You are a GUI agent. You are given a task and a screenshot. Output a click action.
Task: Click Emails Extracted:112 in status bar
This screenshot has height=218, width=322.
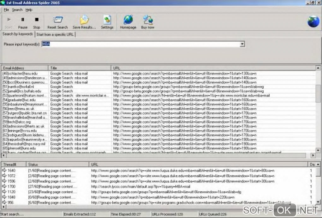(80, 214)
